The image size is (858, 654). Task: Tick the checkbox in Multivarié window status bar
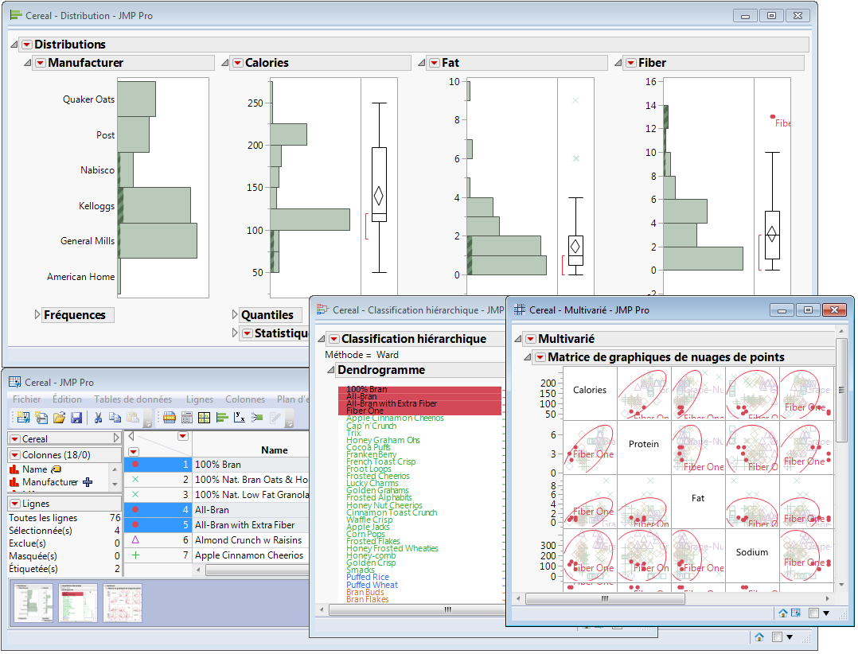[813, 613]
